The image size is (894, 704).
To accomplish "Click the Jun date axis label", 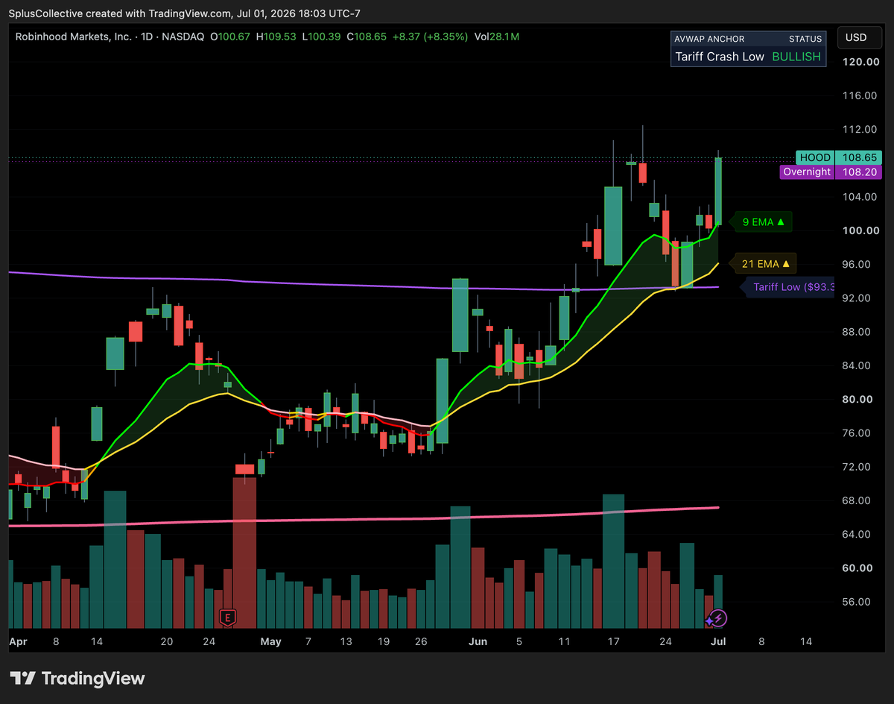I will pyautogui.click(x=478, y=641).
